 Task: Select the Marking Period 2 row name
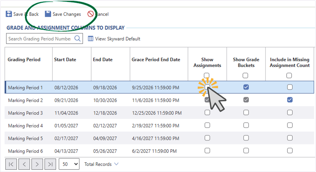pyautogui.click(x=25, y=100)
